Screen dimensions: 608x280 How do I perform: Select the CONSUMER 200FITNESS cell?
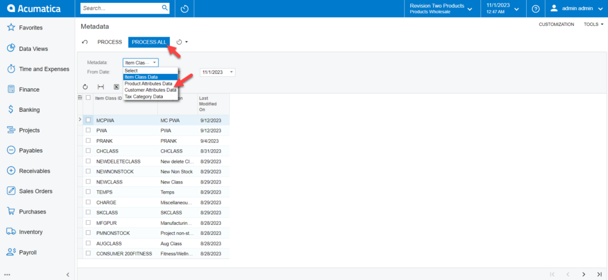(x=126, y=254)
